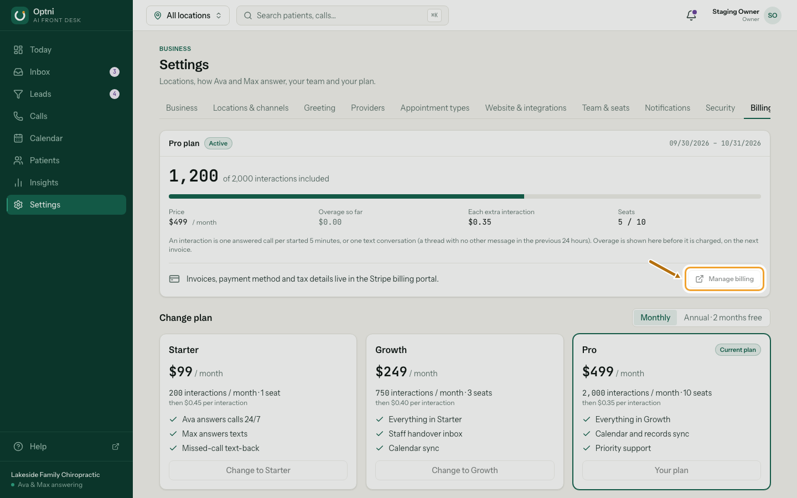This screenshot has width=797, height=498.
Task: Open the Security tab
Action: click(720, 108)
